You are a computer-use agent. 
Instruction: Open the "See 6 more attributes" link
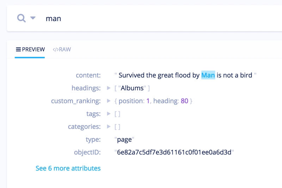click(x=68, y=168)
